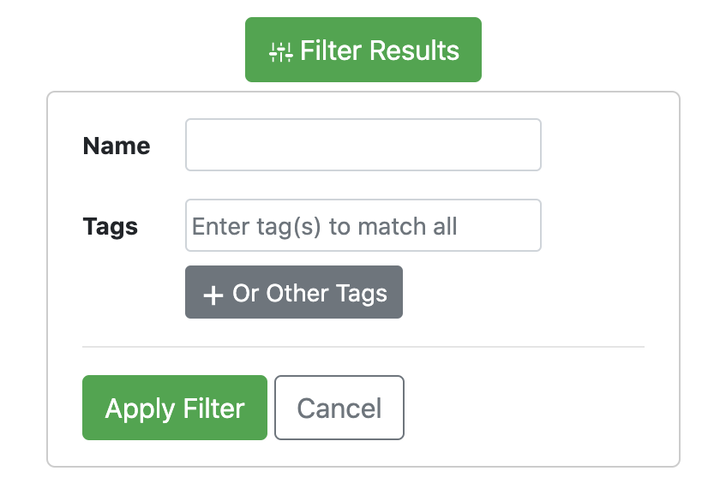Click the Tags label
The height and width of the screenshot is (495, 708).
point(111,226)
